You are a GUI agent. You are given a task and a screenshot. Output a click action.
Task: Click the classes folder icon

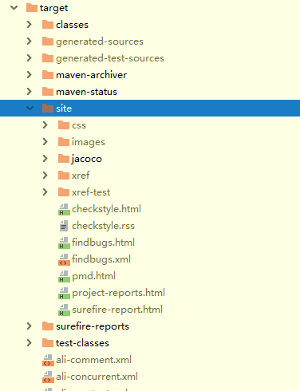pyautogui.click(x=48, y=25)
